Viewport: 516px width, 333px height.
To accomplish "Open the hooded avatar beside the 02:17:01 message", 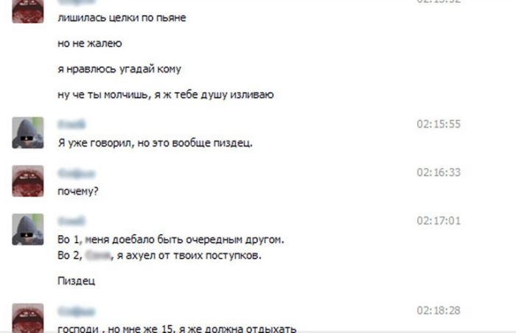I will click(x=28, y=229).
